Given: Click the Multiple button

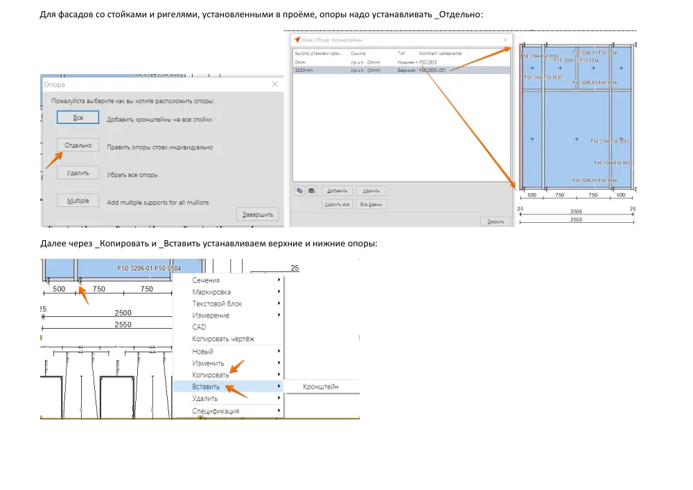Looking at the screenshot, I should click(x=78, y=201).
